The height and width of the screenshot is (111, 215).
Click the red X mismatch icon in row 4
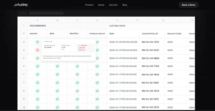pyautogui.click(x=37, y=50)
